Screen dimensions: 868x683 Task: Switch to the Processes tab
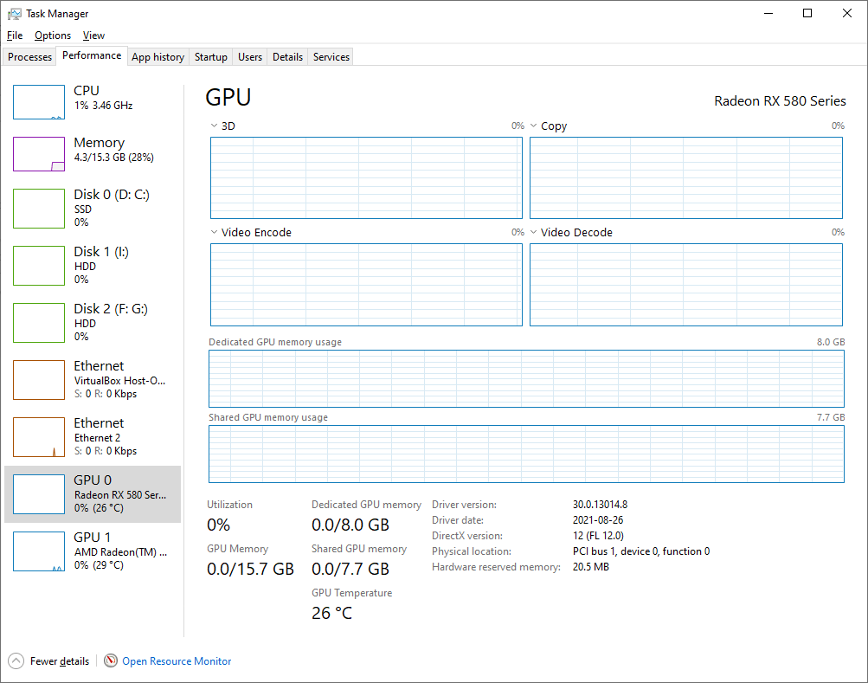(x=30, y=57)
